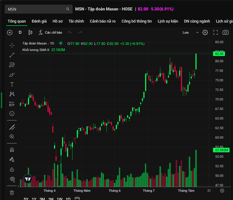Select the crosshair cursor tool

click(x=12, y=45)
